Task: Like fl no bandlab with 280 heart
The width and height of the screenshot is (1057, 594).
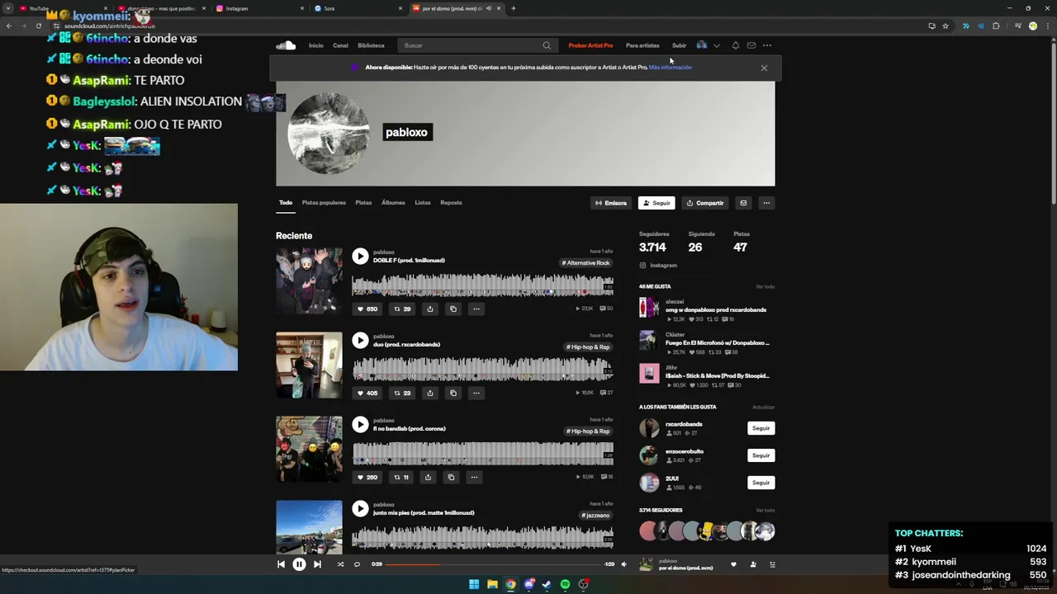Action: (367, 477)
